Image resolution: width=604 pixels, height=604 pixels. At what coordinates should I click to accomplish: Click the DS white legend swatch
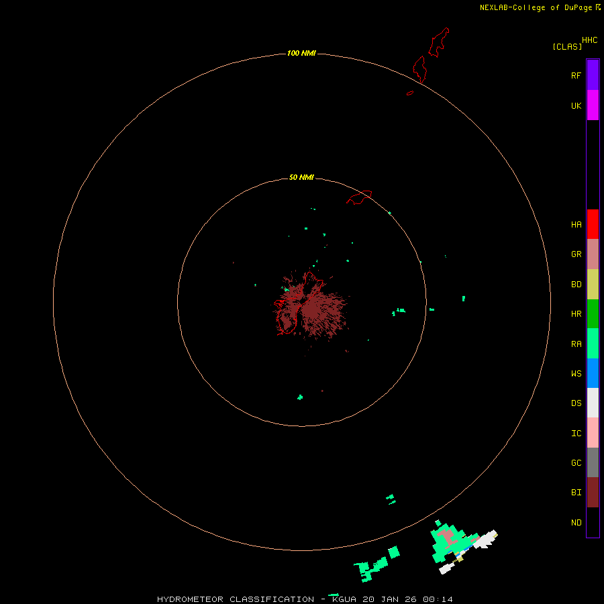[593, 403]
